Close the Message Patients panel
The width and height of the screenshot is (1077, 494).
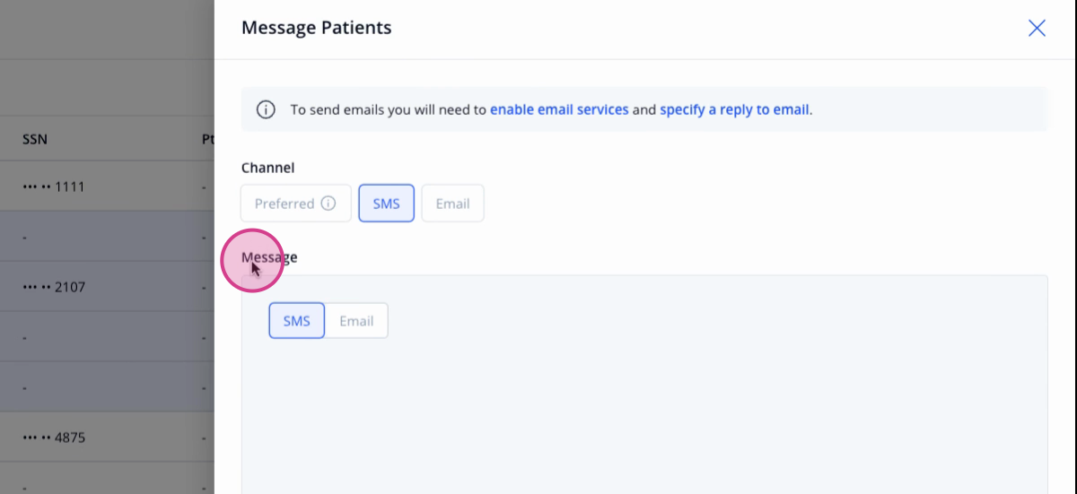click(x=1037, y=28)
